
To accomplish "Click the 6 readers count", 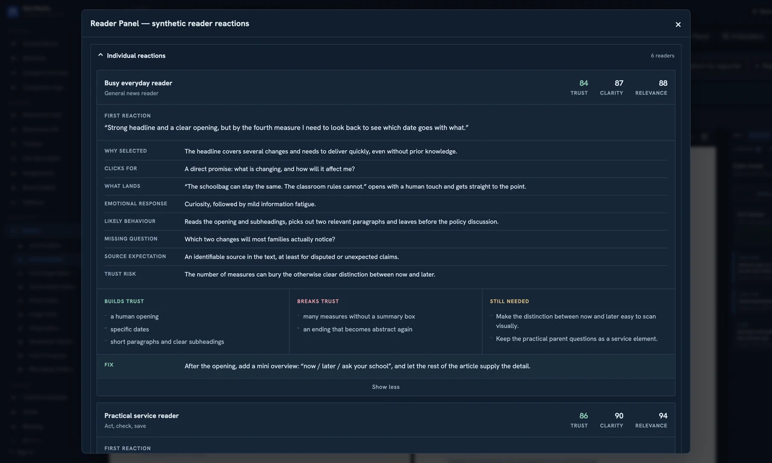I will [x=662, y=55].
